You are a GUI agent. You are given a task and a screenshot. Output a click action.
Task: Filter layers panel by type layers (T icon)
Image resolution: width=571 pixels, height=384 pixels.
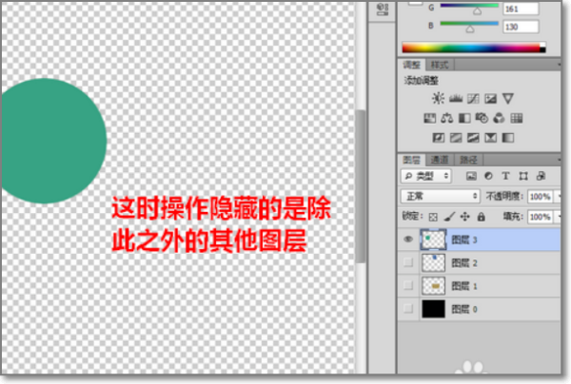point(505,176)
